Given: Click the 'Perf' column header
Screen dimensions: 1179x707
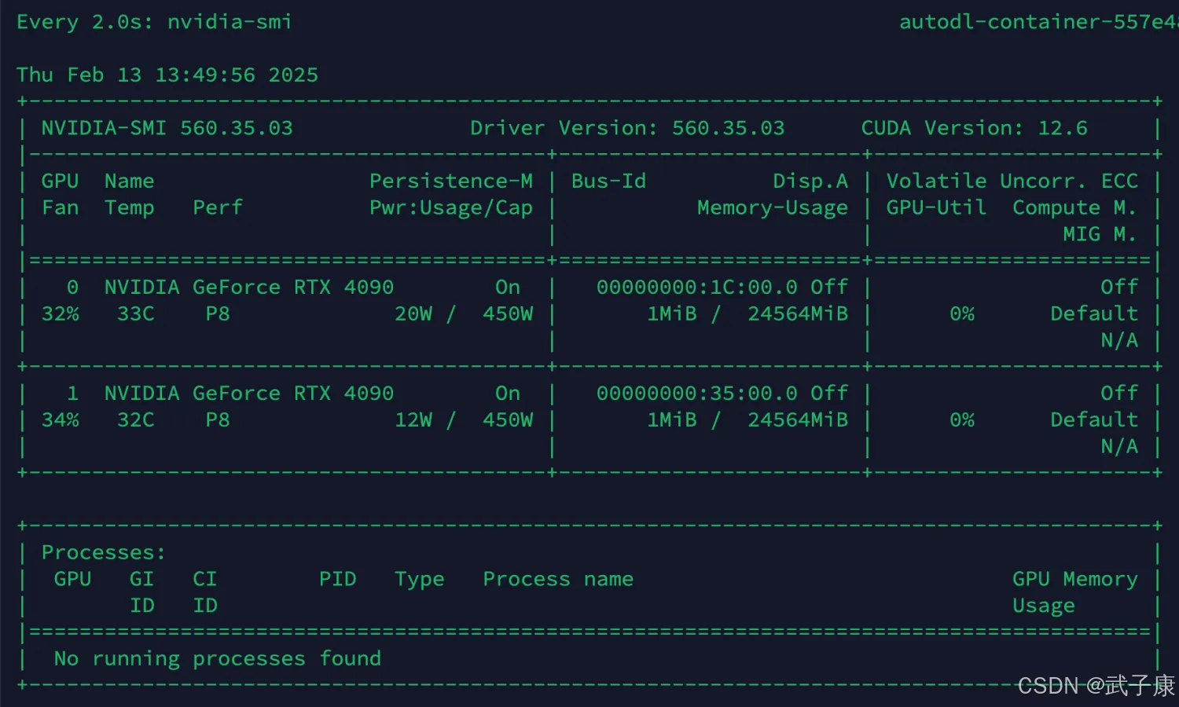Looking at the screenshot, I should point(218,208).
